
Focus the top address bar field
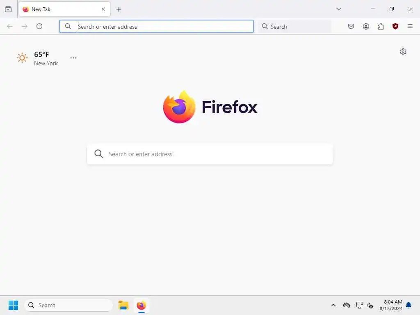click(156, 26)
